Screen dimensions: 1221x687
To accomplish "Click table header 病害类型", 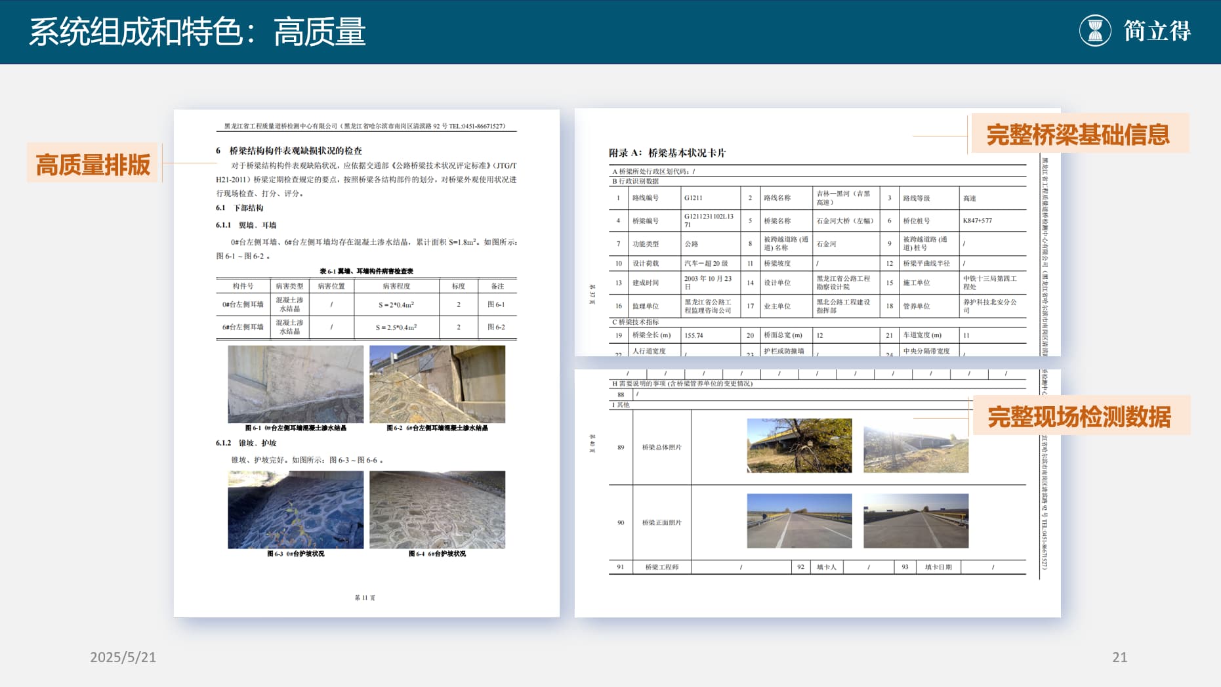I will point(289,286).
